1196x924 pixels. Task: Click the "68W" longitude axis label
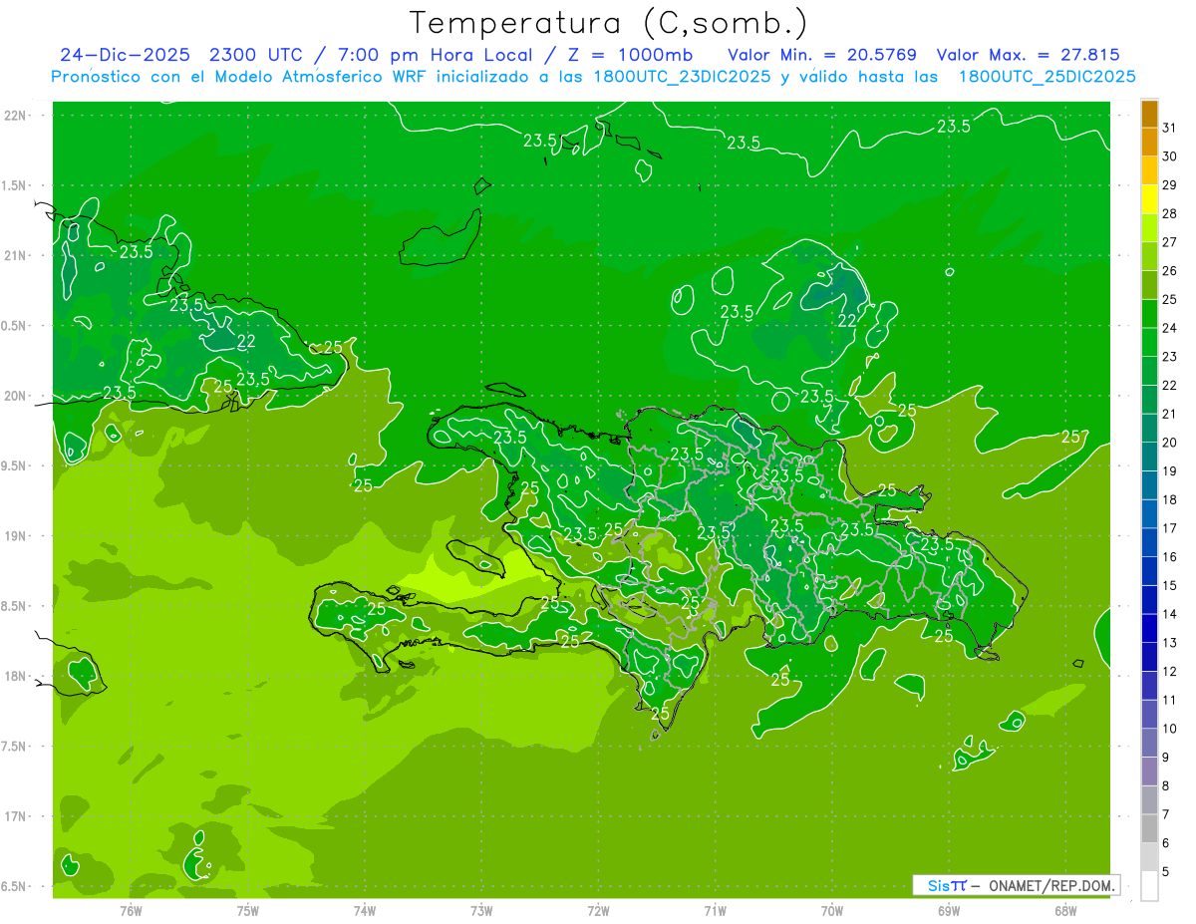(x=1065, y=910)
